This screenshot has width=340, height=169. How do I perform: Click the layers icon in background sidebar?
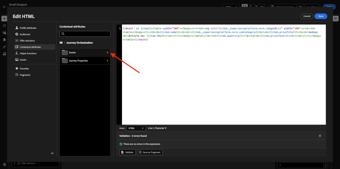point(4,40)
